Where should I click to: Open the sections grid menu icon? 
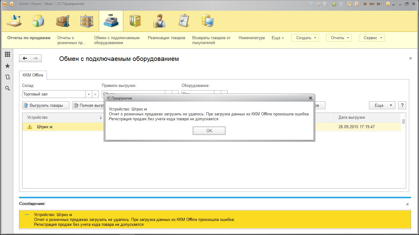tap(8, 54)
